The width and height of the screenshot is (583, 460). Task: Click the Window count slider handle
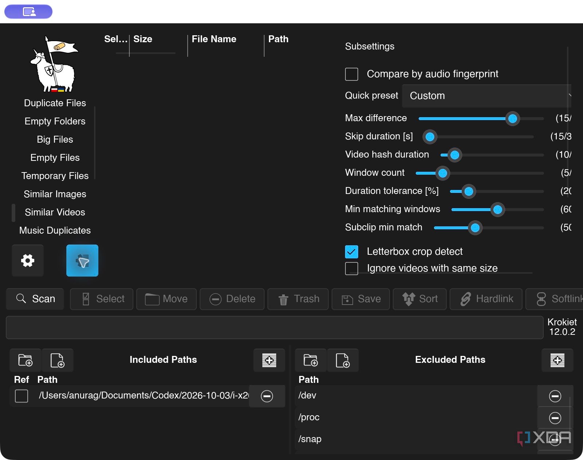coord(443,173)
